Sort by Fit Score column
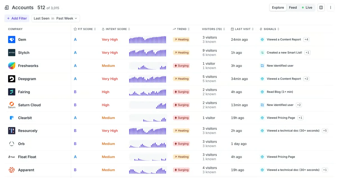This screenshot has width=338, height=178. click(85, 29)
